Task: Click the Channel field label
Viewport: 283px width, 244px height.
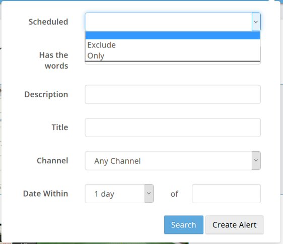Action: tap(52, 160)
